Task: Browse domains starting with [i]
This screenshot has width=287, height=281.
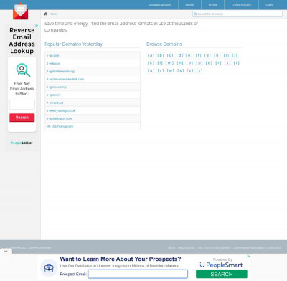Action: 226,55
